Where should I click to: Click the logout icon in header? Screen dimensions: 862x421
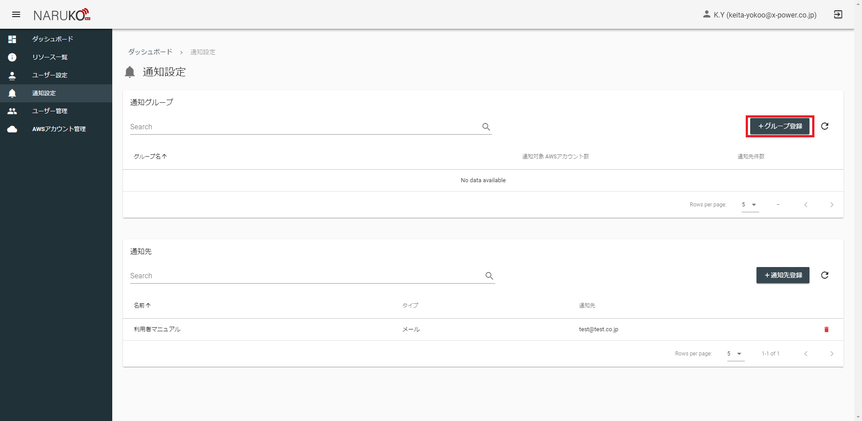[x=838, y=14]
